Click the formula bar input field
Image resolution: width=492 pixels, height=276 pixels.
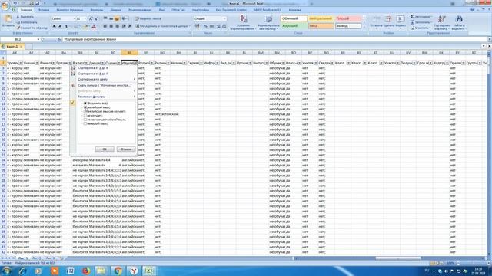pyautogui.click(x=274, y=39)
